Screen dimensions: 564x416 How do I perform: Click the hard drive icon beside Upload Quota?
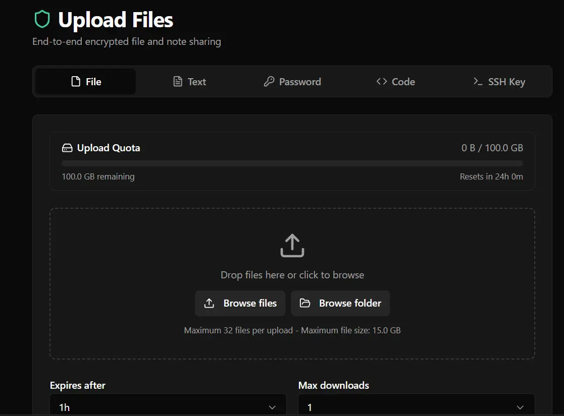point(67,148)
